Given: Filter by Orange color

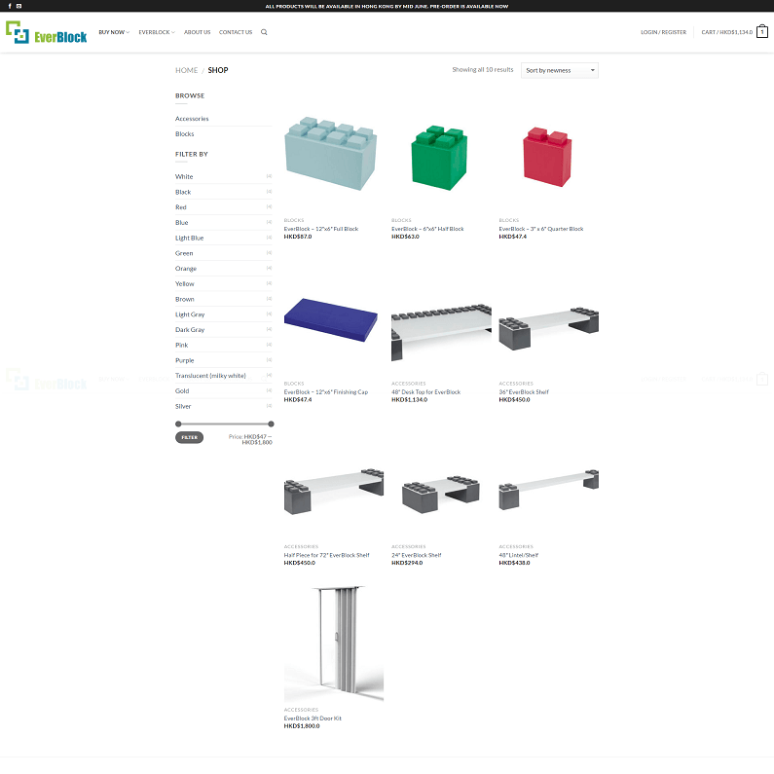Looking at the screenshot, I should pos(186,268).
